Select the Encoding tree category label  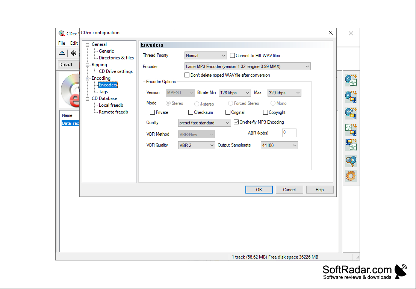point(101,78)
